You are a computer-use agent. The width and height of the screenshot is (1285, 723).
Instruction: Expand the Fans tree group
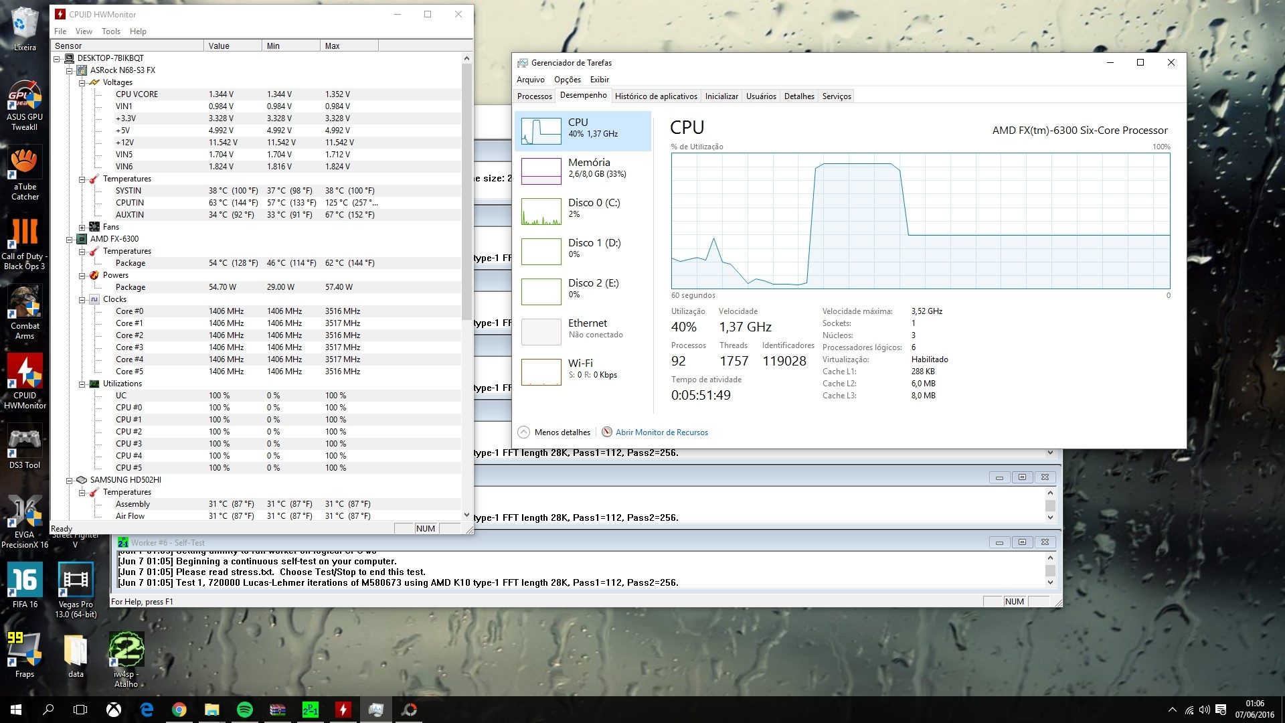tap(82, 227)
